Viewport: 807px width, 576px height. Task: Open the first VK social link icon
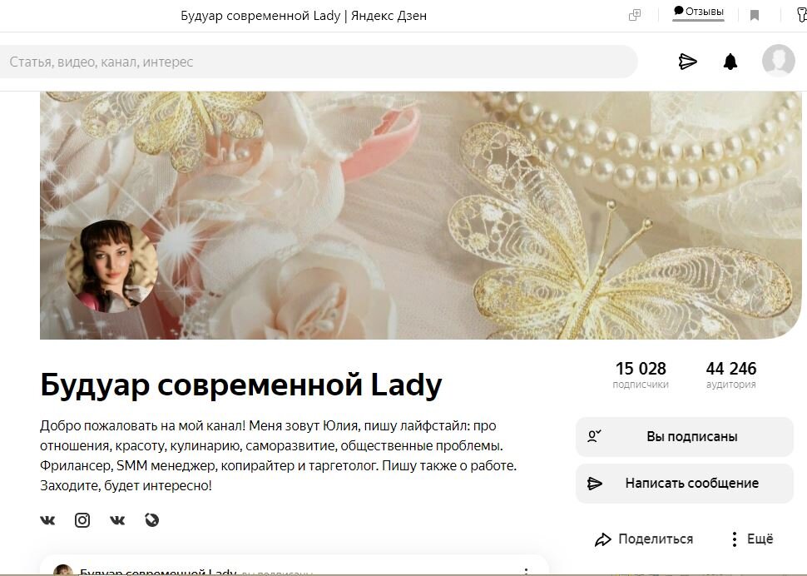coord(47,520)
